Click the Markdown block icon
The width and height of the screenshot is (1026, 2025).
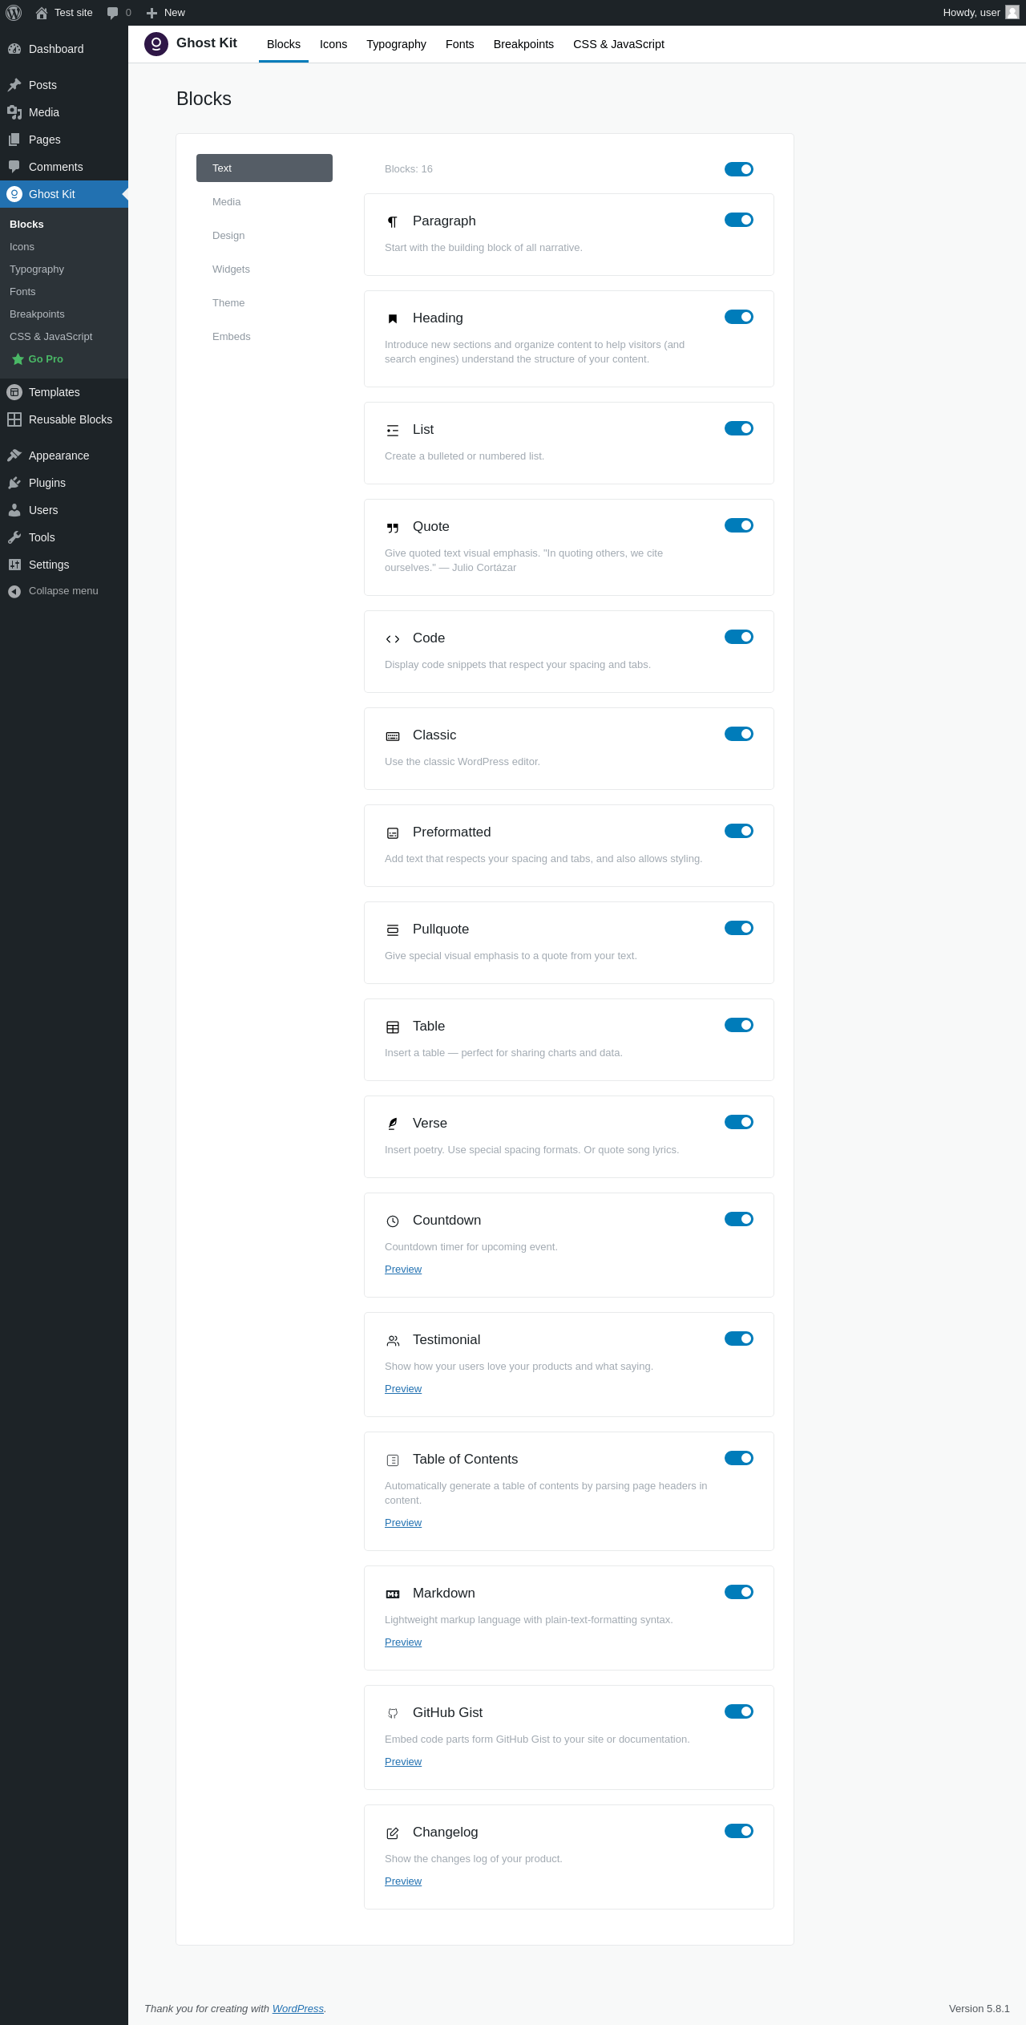tap(393, 1594)
